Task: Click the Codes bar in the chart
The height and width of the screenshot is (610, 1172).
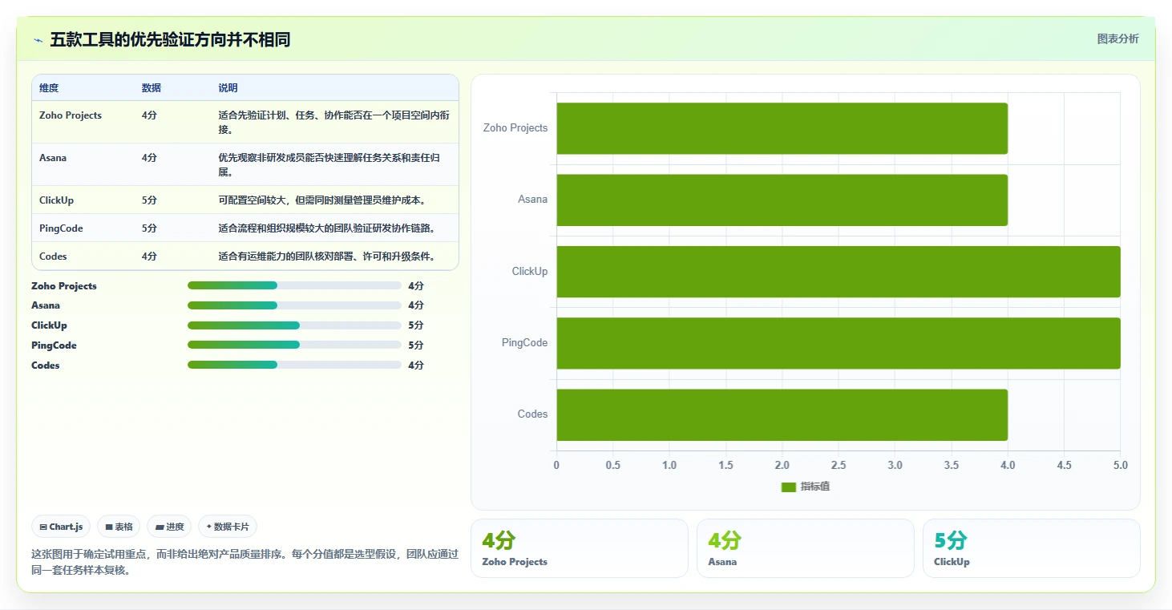Action: 782,414
